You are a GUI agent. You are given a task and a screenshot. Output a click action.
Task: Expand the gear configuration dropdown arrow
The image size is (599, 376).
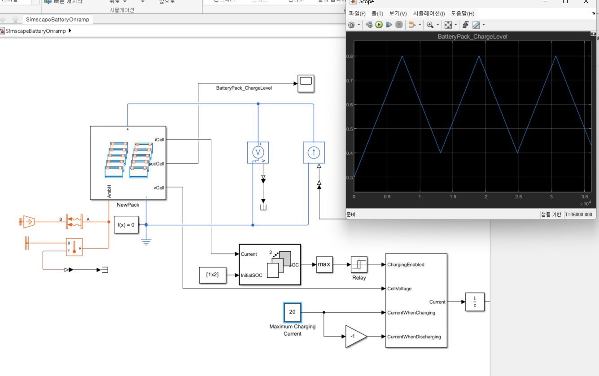click(x=359, y=25)
